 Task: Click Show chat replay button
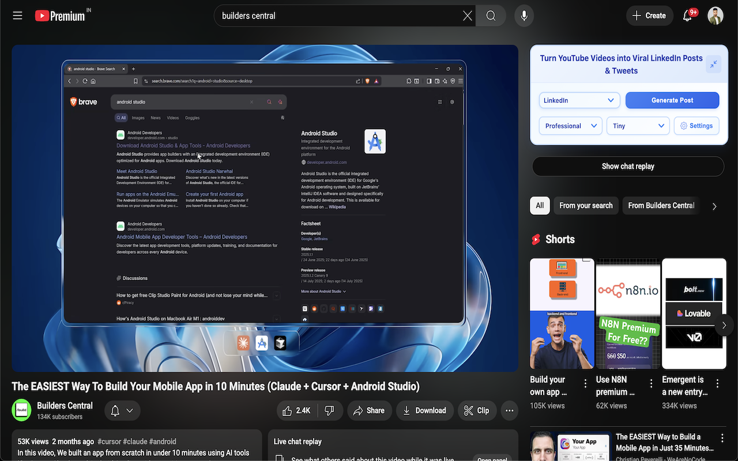click(x=627, y=167)
